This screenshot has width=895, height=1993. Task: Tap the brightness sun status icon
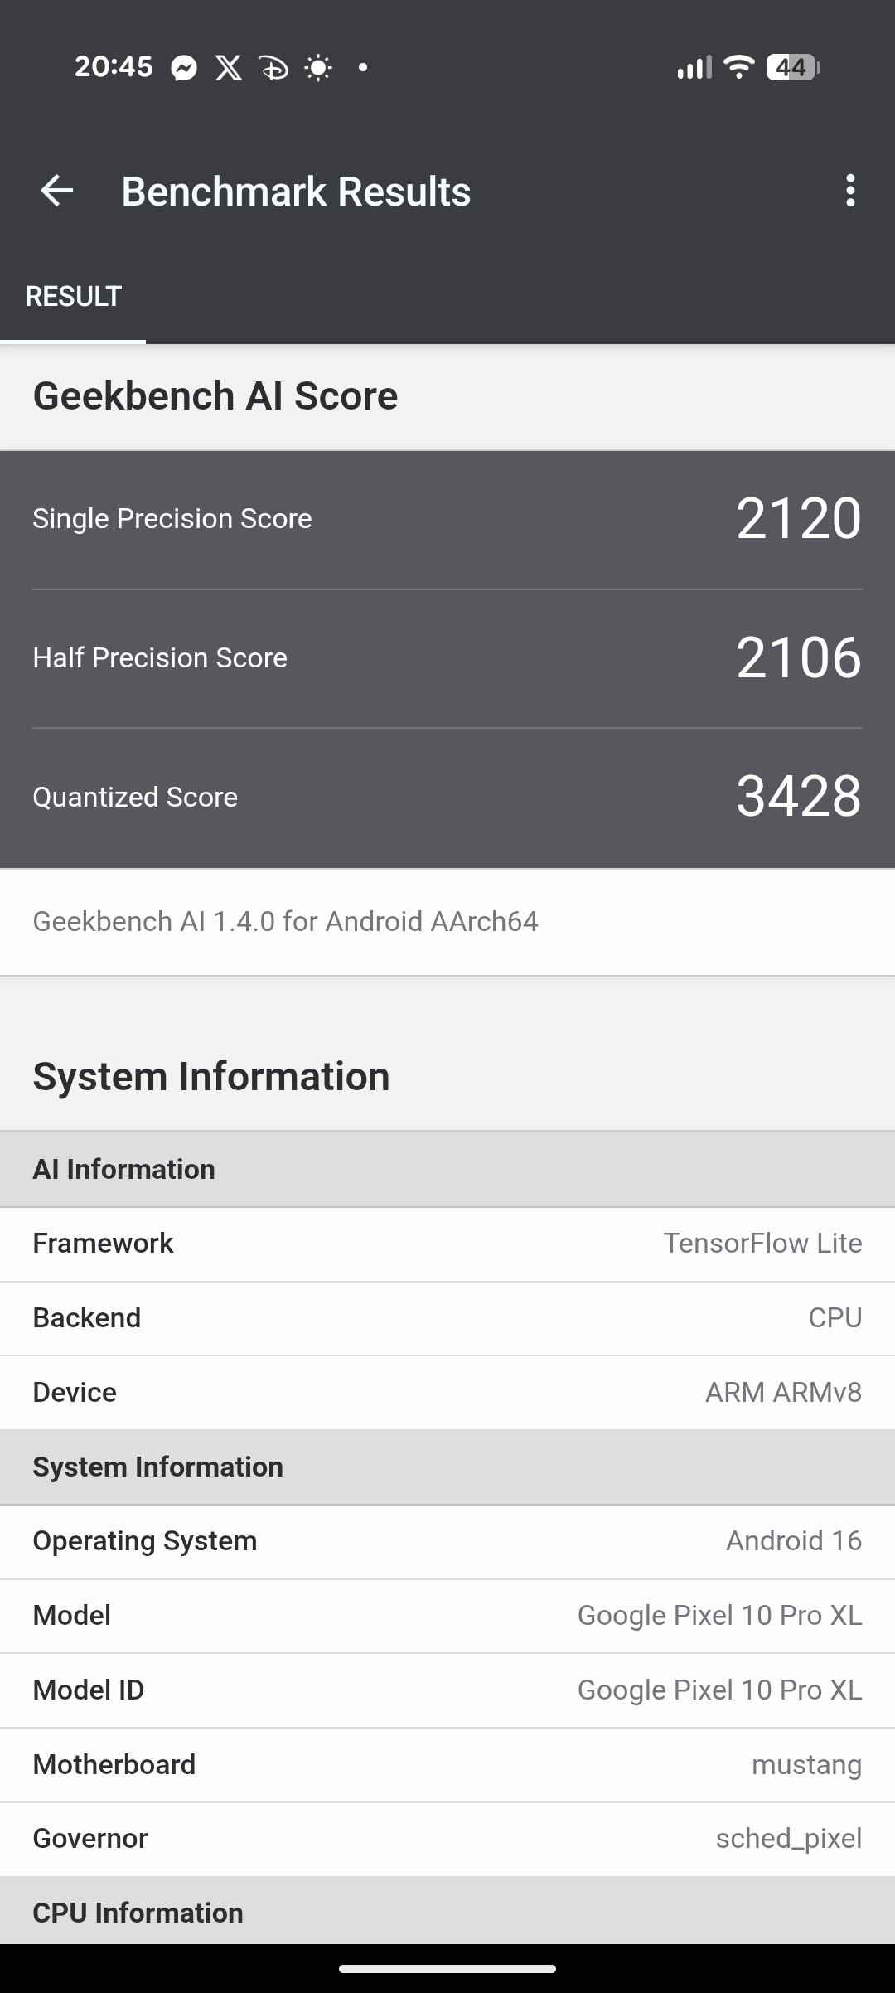[318, 67]
